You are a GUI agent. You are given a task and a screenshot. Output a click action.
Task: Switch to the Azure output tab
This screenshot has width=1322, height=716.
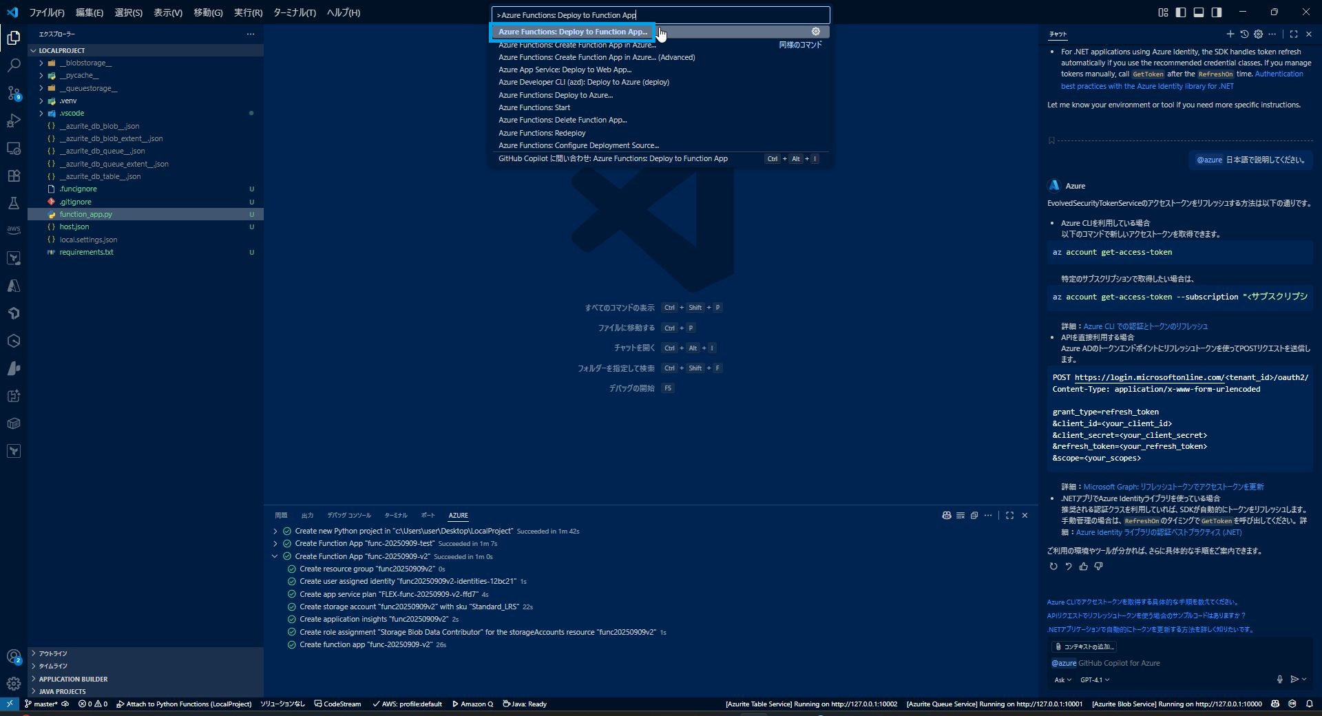[458, 515]
